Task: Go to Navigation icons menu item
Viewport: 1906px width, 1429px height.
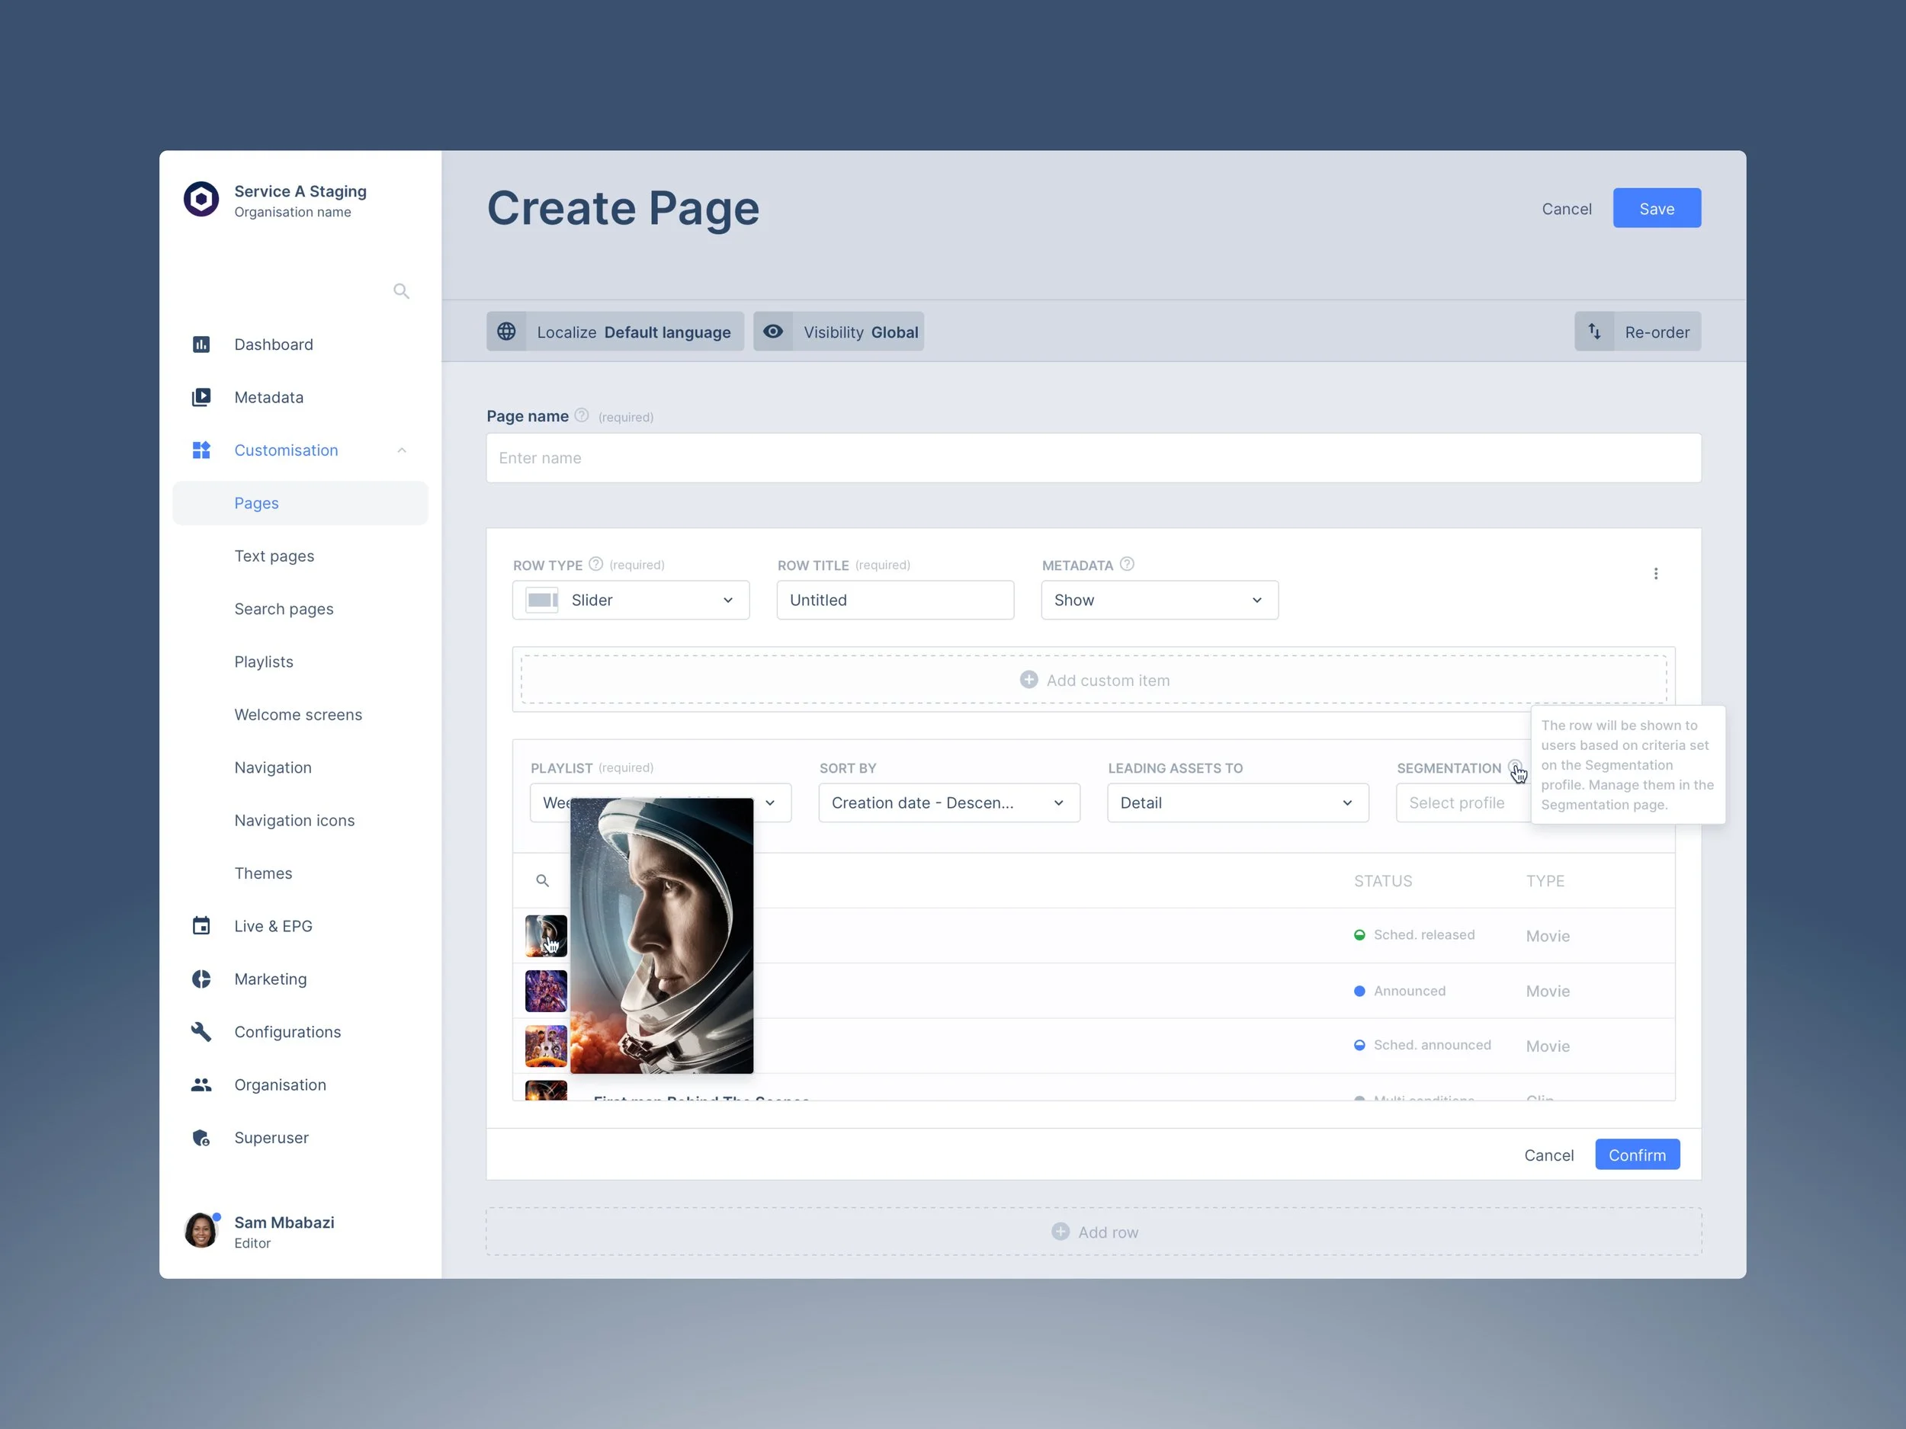Action: coord(294,821)
